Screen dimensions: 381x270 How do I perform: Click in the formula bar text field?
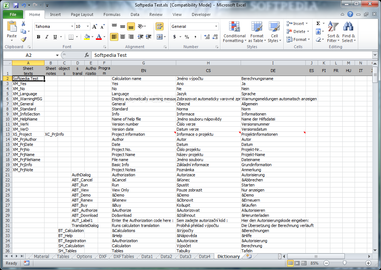click(x=231, y=55)
